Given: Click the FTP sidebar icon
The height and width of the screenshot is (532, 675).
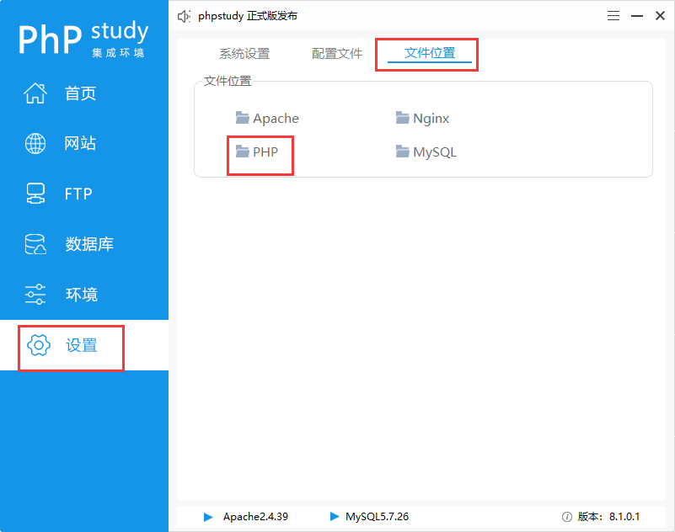Looking at the screenshot, I should (x=35, y=194).
